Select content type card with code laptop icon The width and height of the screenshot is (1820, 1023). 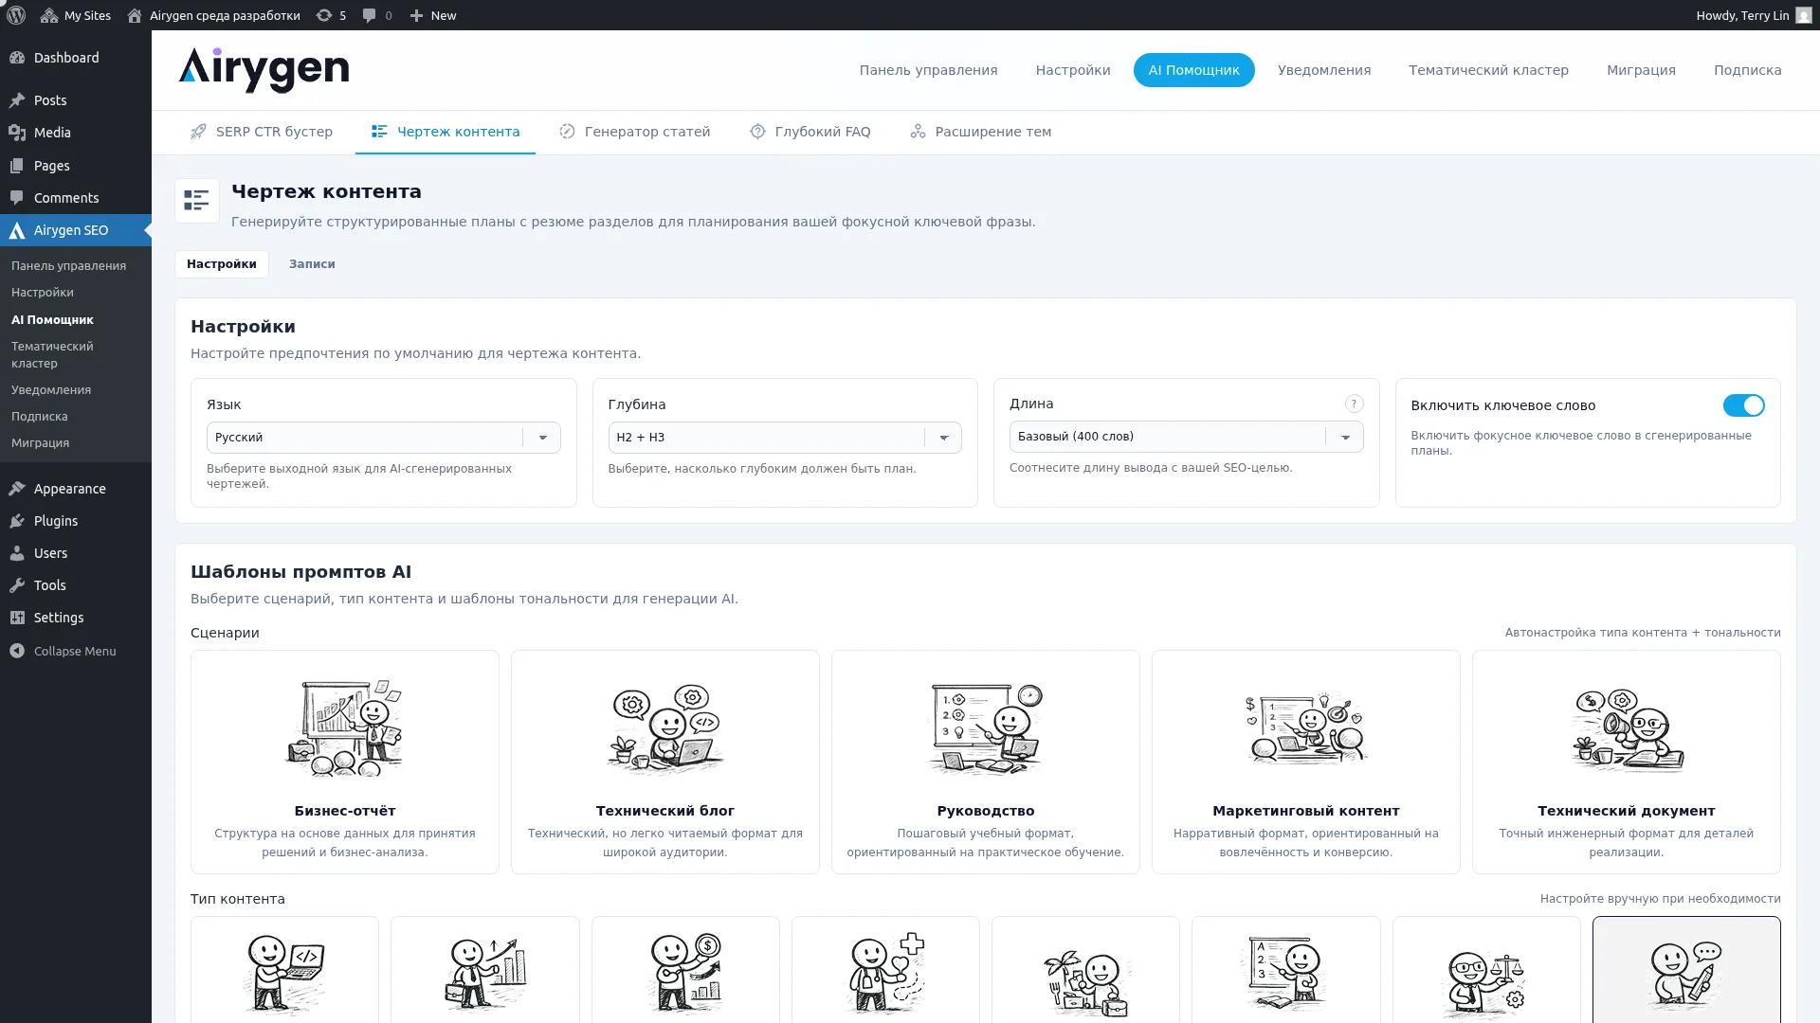(284, 970)
